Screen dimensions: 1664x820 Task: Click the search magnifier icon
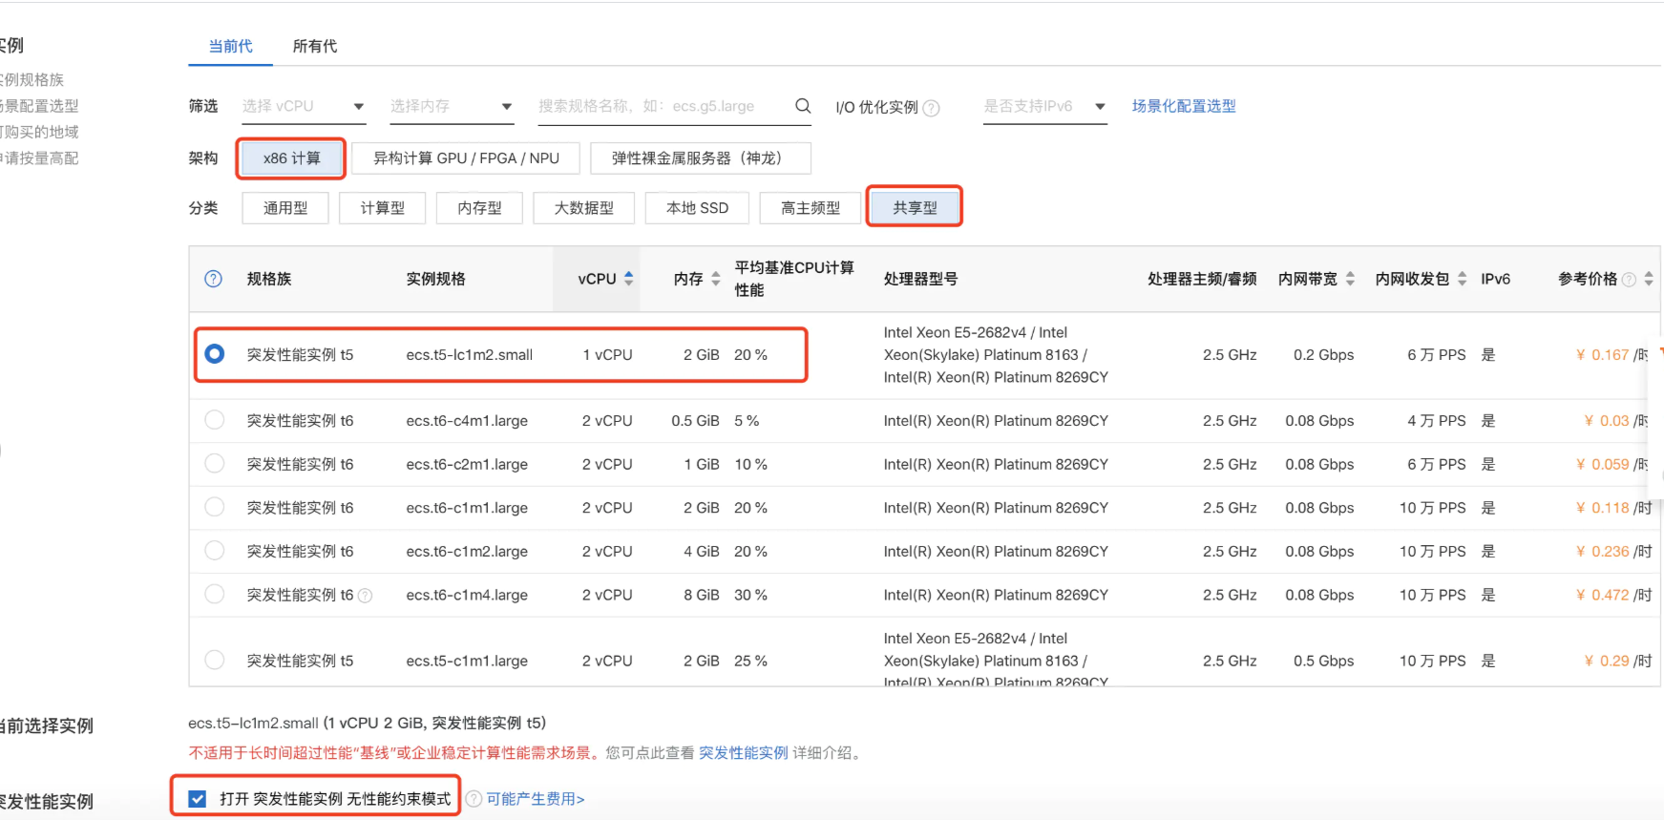(x=803, y=106)
